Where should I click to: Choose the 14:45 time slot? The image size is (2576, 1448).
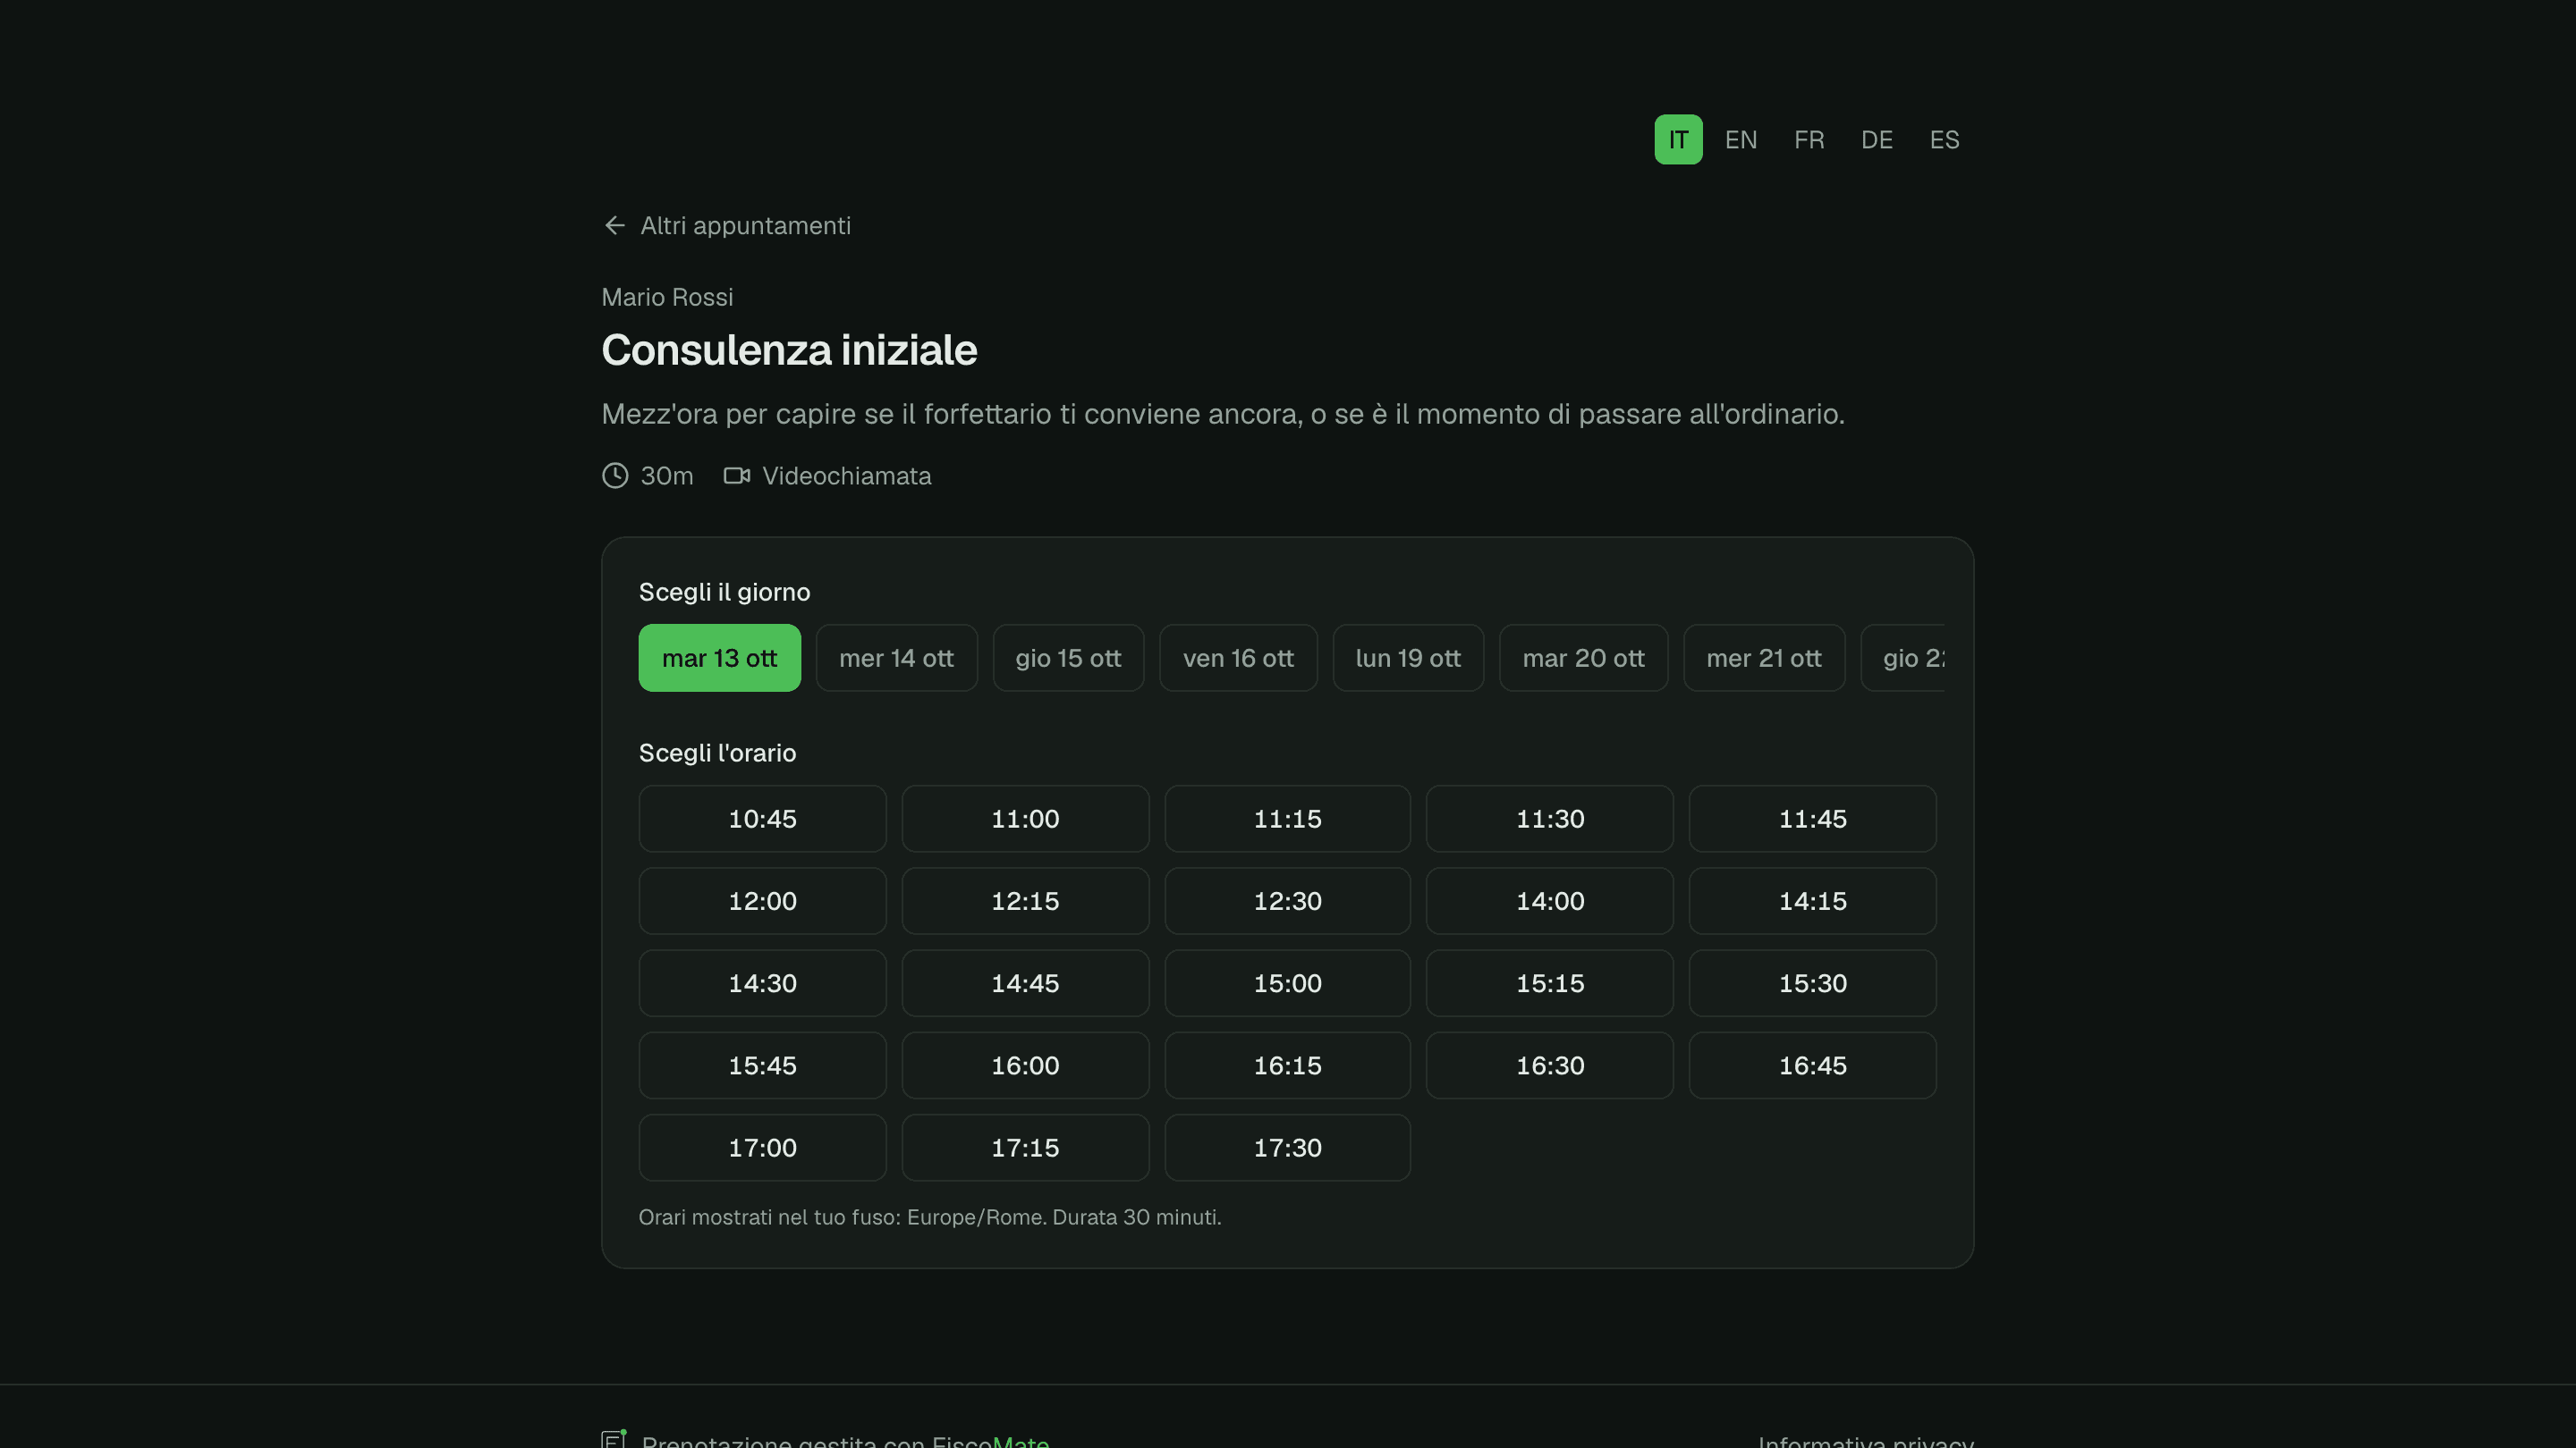pyautogui.click(x=1025, y=983)
